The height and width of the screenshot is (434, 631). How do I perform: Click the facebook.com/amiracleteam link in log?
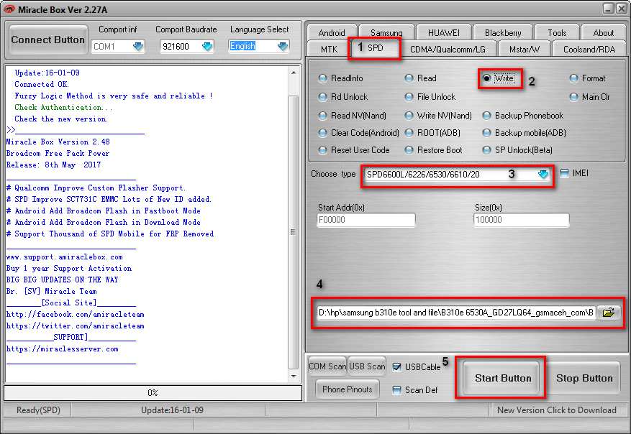click(76, 314)
